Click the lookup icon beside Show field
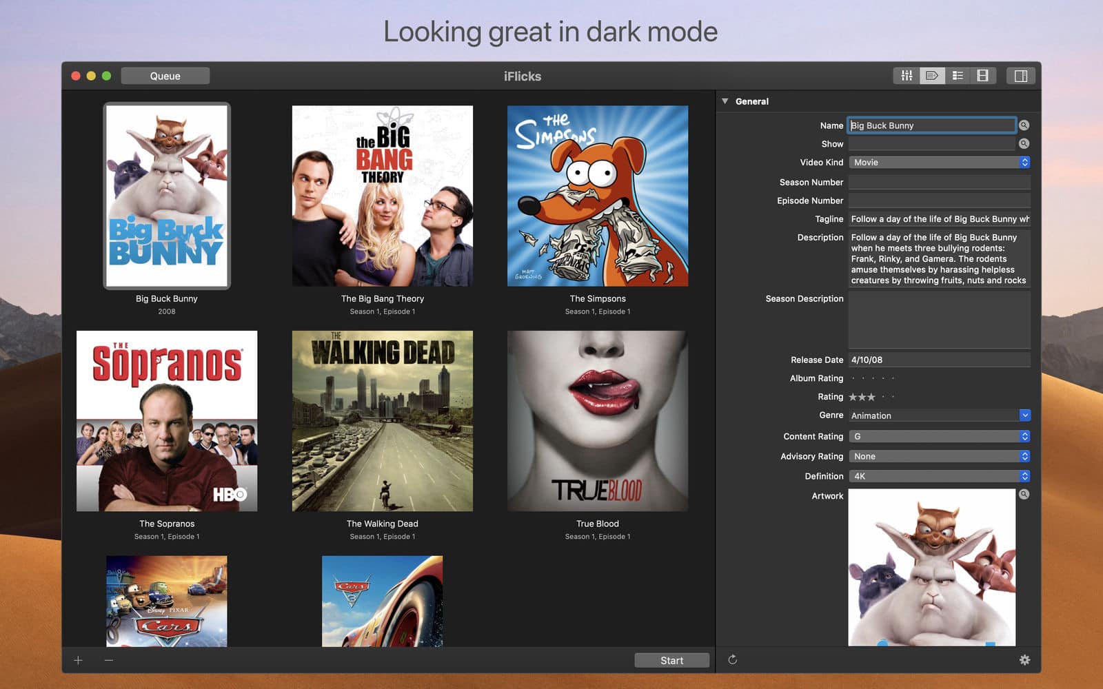Viewport: 1103px width, 689px height. pos(1024,144)
